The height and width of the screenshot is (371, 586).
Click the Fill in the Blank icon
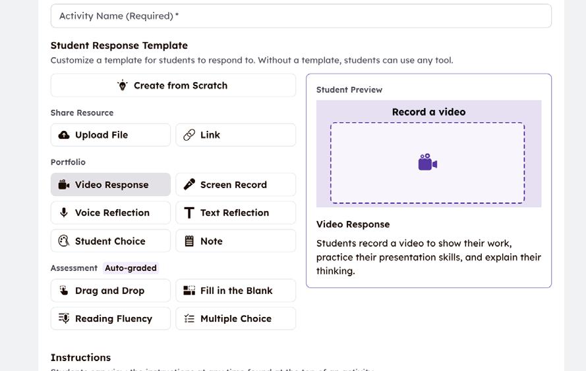click(x=189, y=291)
